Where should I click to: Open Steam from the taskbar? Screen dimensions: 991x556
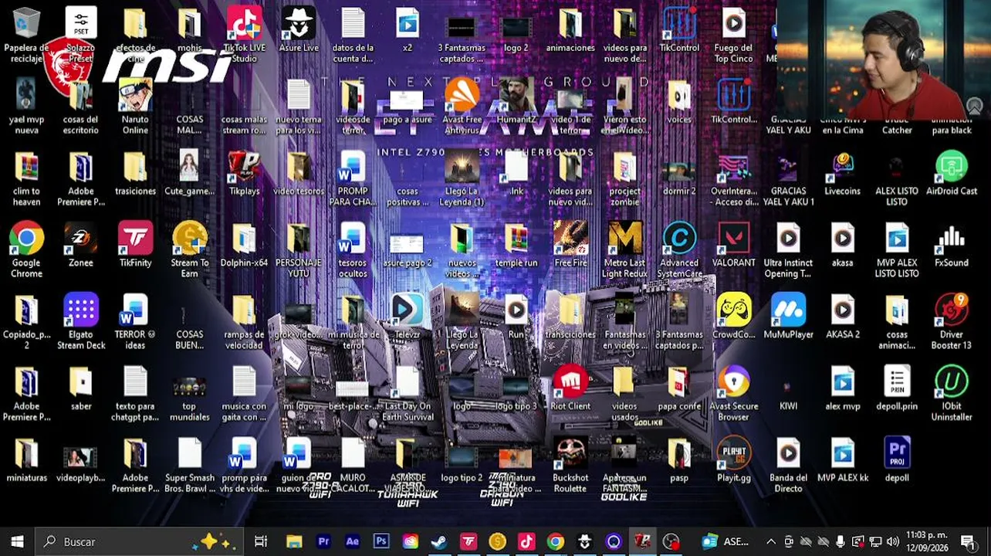[439, 541]
